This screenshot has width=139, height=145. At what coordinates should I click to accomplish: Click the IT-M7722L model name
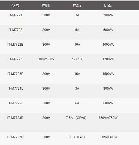click(x=15, y=103)
